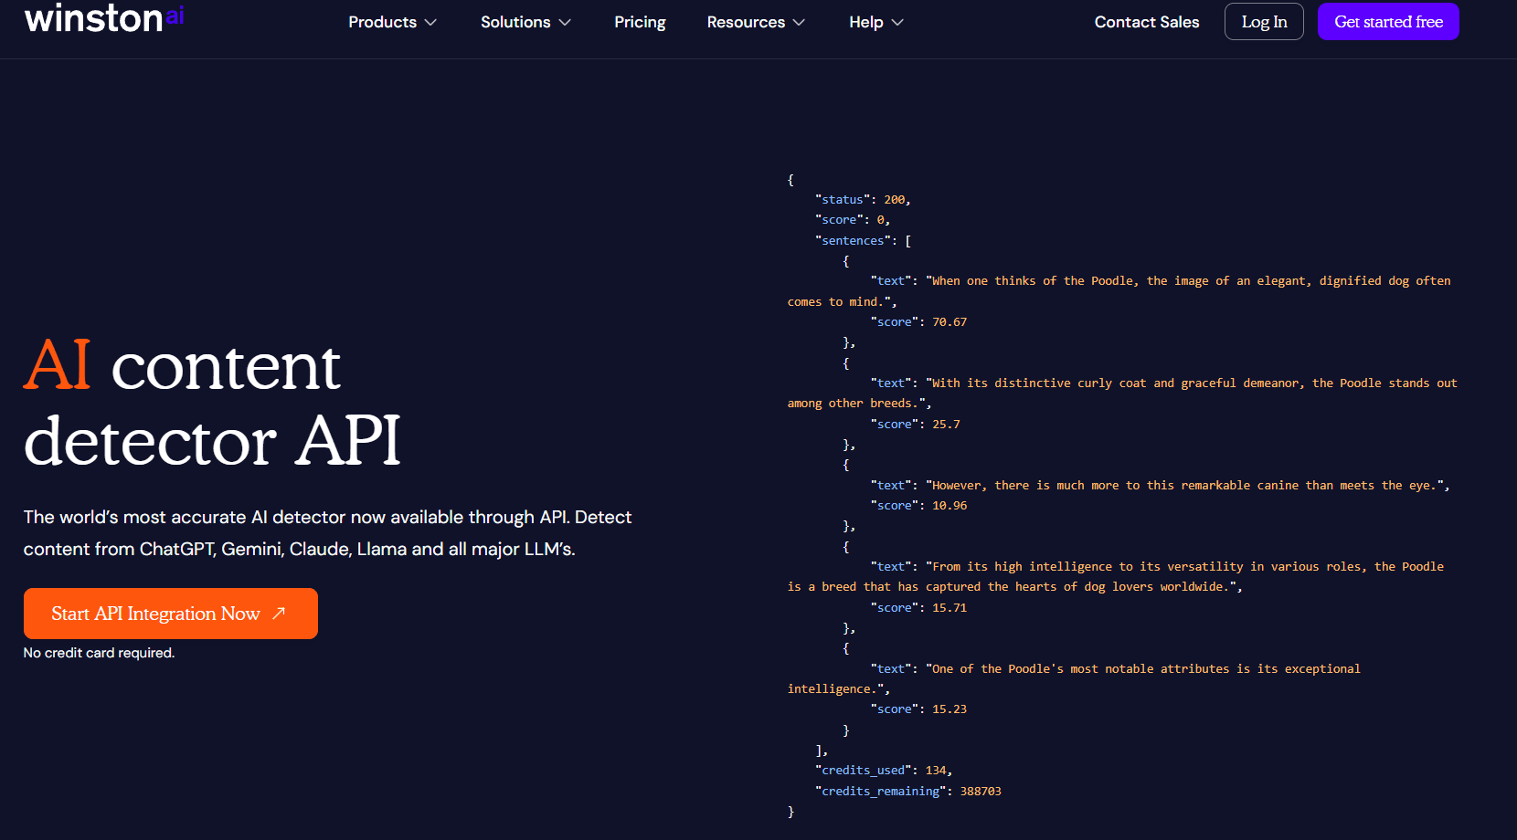1517x840 pixels.
Task: Open the Solutions menu
Action: pyautogui.click(x=525, y=22)
